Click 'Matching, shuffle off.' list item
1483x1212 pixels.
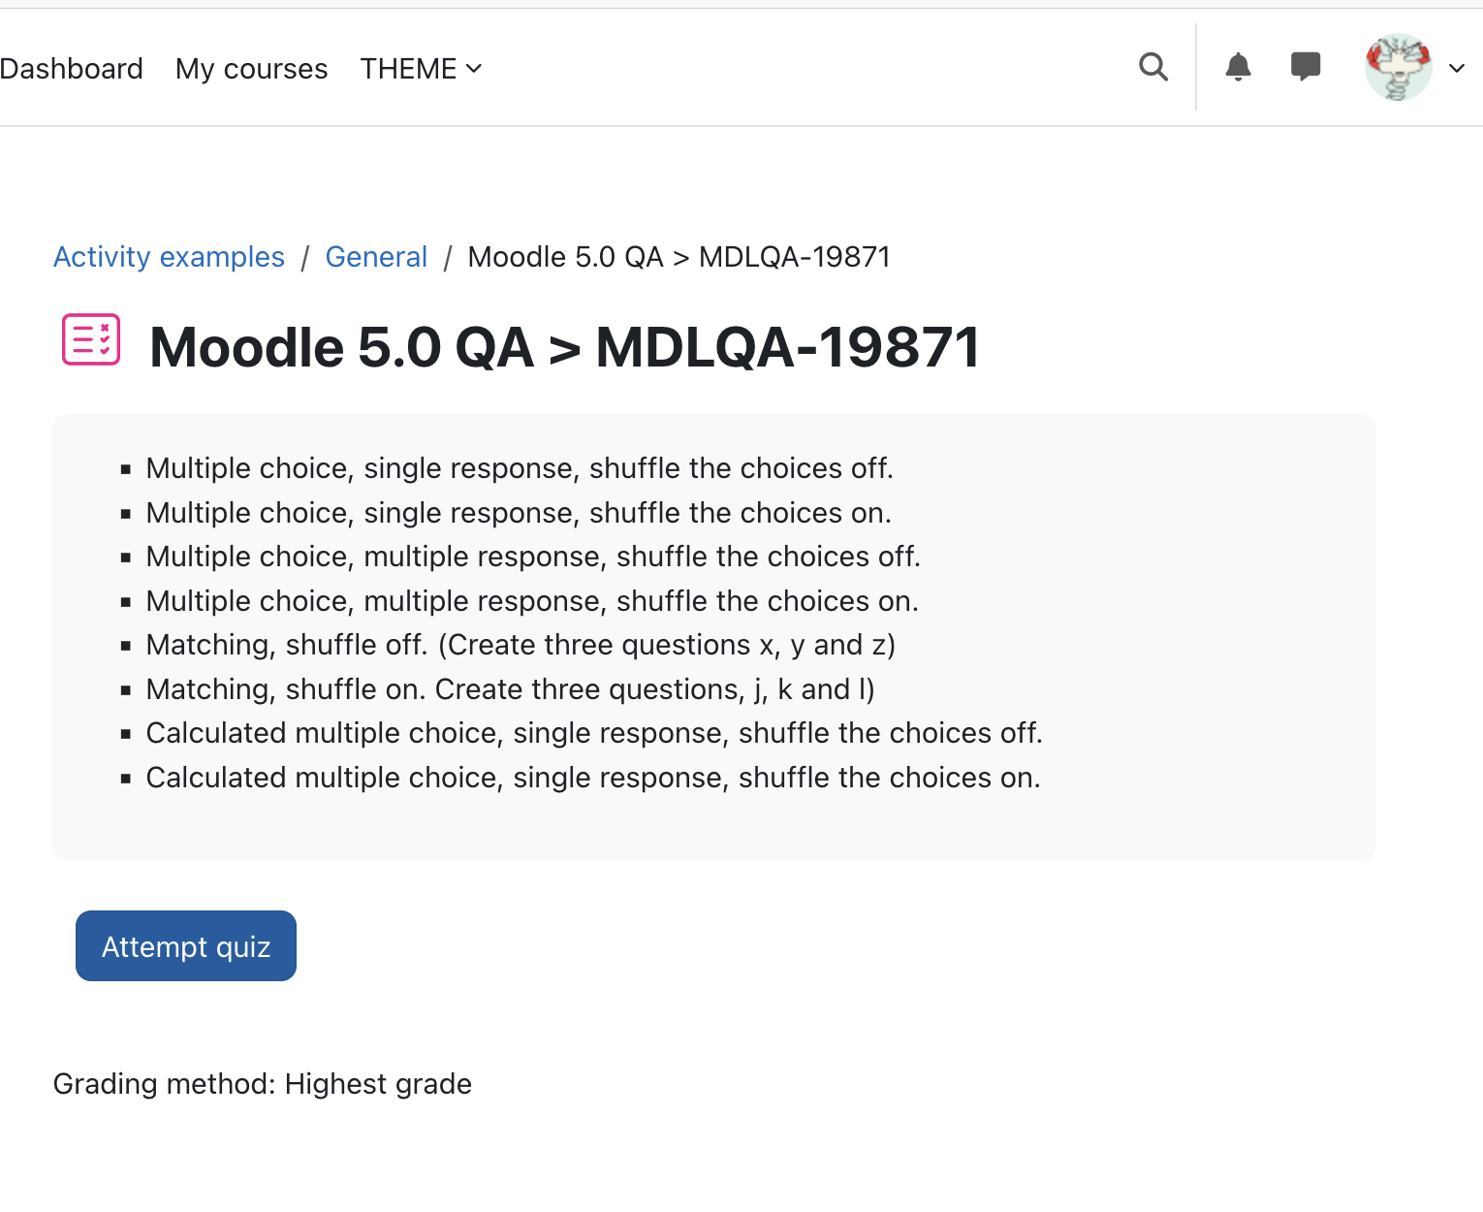click(x=521, y=645)
